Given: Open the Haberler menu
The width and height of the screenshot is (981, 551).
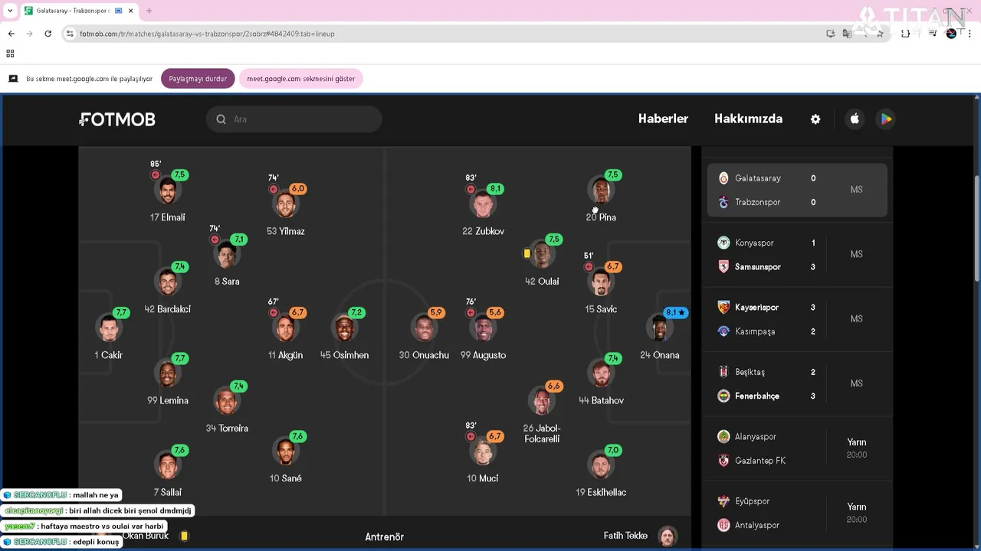Looking at the screenshot, I should [x=663, y=119].
